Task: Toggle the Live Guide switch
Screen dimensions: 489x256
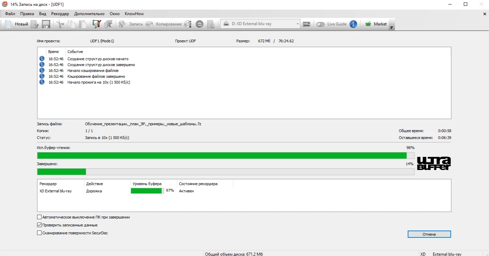Action: coord(321,24)
